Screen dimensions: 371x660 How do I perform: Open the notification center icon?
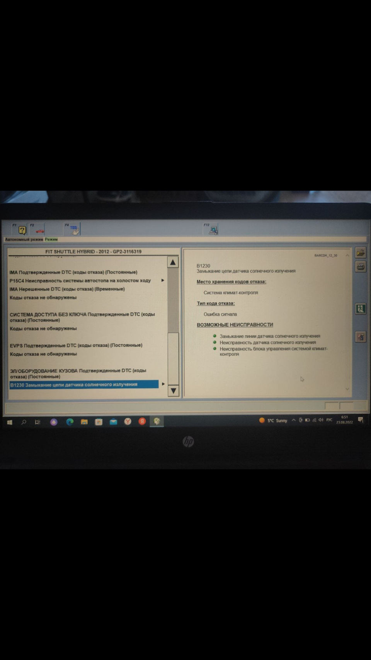[x=361, y=420]
